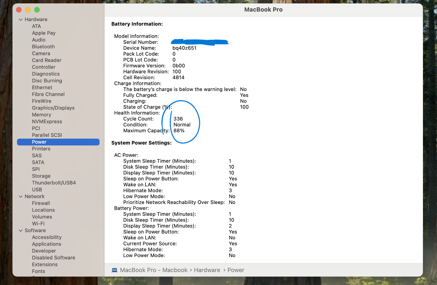The width and height of the screenshot is (437, 285).
Task: Select Card Reader in the sidebar
Action: (47, 60)
